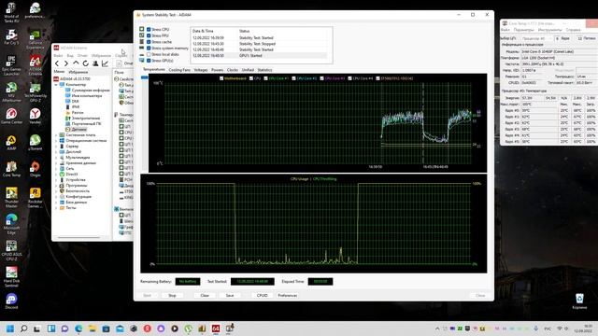598x336 pixels.
Task: Open Параметры menu in Core Temp window
Action: pos(523,30)
